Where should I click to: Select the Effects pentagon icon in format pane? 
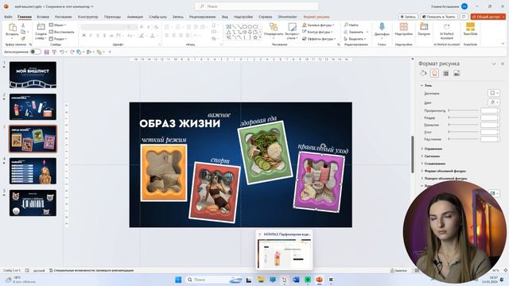click(x=435, y=73)
